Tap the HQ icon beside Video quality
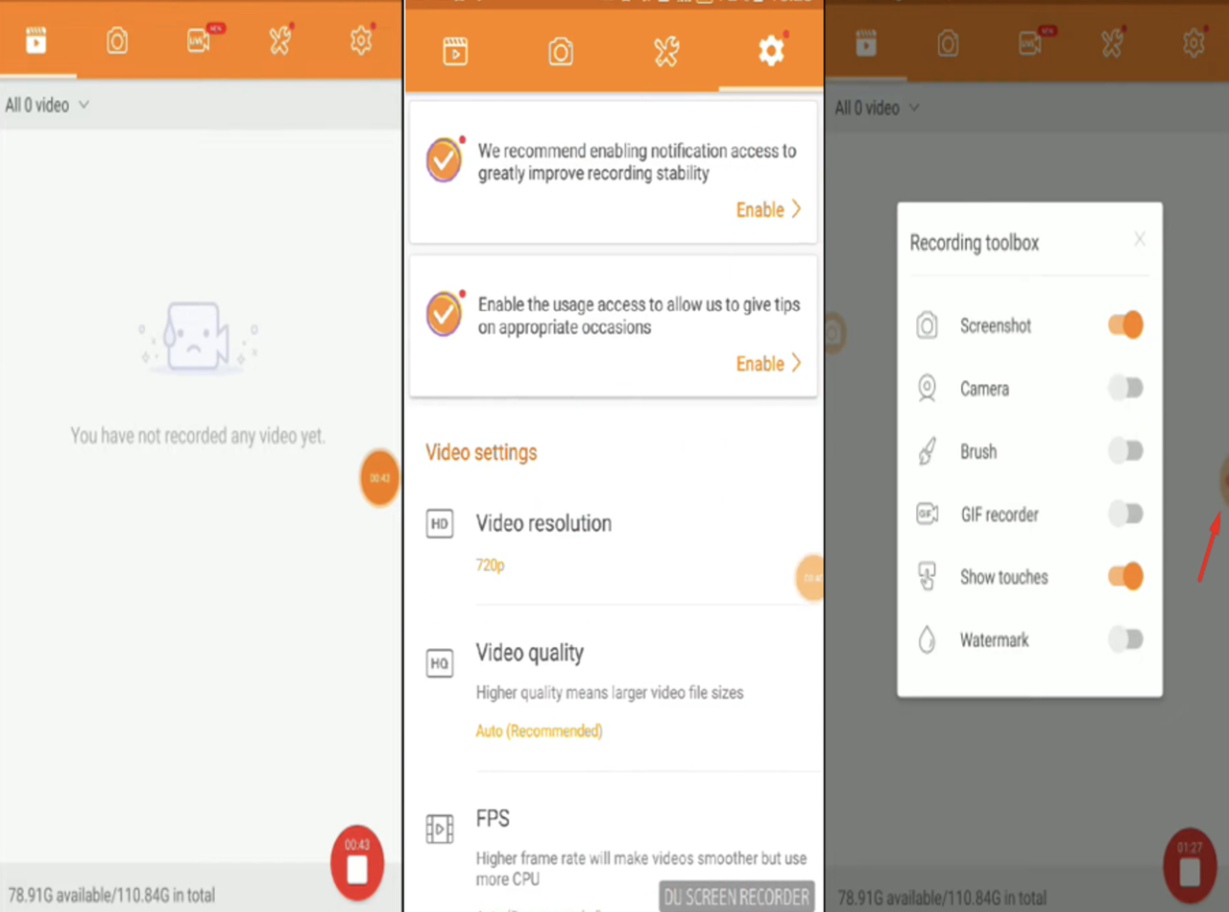This screenshot has height=912, width=1229. tap(439, 662)
